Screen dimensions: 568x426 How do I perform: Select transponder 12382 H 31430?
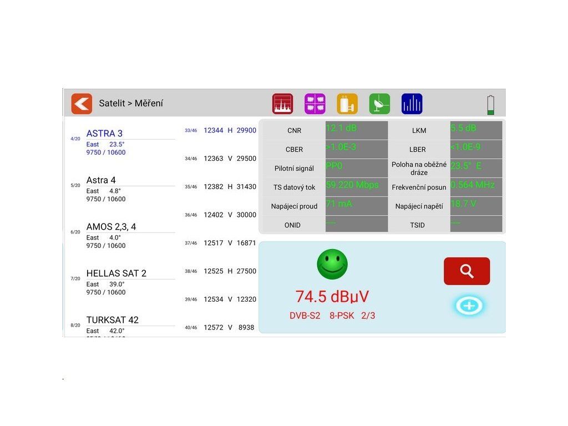point(220,186)
